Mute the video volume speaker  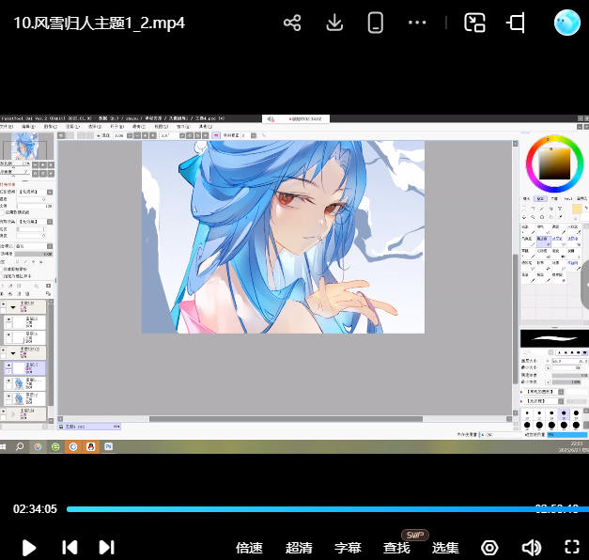[x=532, y=547]
